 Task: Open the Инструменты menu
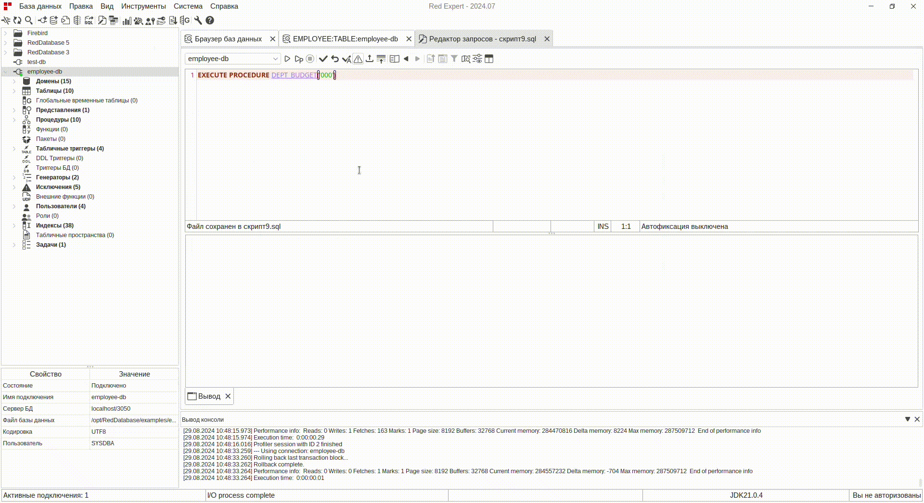(143, 6)
